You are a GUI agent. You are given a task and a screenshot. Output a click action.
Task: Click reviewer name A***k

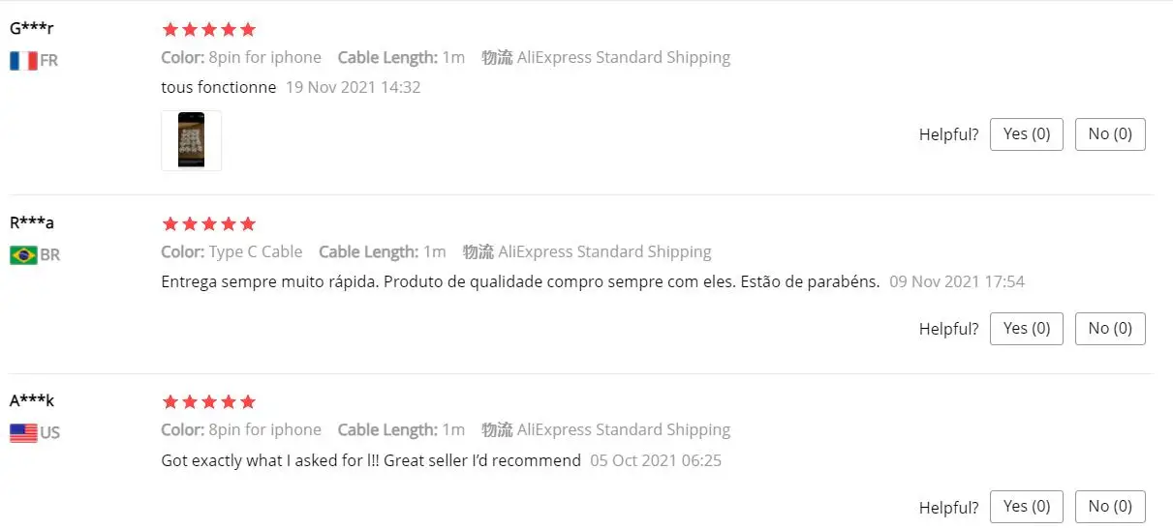tap(32, 400)
